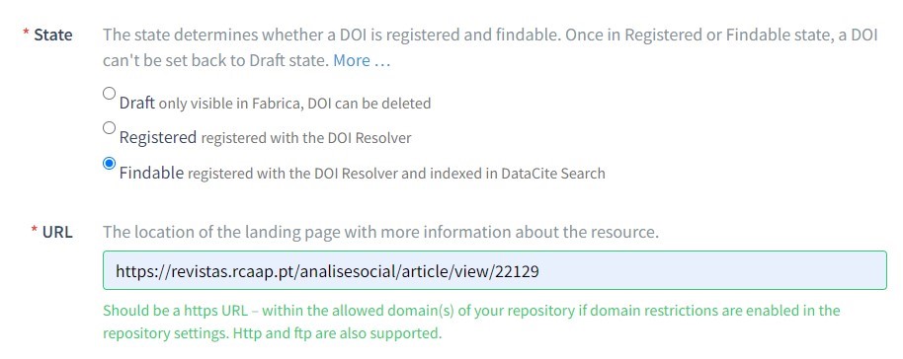Image resolution: width=903 pixels, height=359 pixels.
Task: Click the selected Findable radio button
Action: point(109,164)
